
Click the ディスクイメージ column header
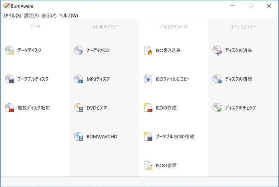pos(174,27)
